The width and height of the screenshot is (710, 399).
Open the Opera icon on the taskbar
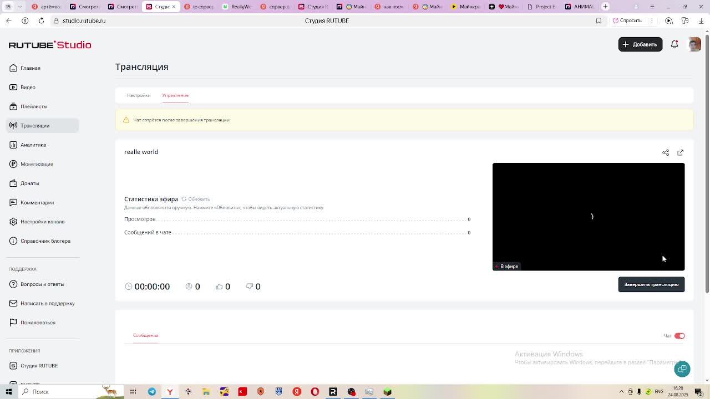pos(315,392)
